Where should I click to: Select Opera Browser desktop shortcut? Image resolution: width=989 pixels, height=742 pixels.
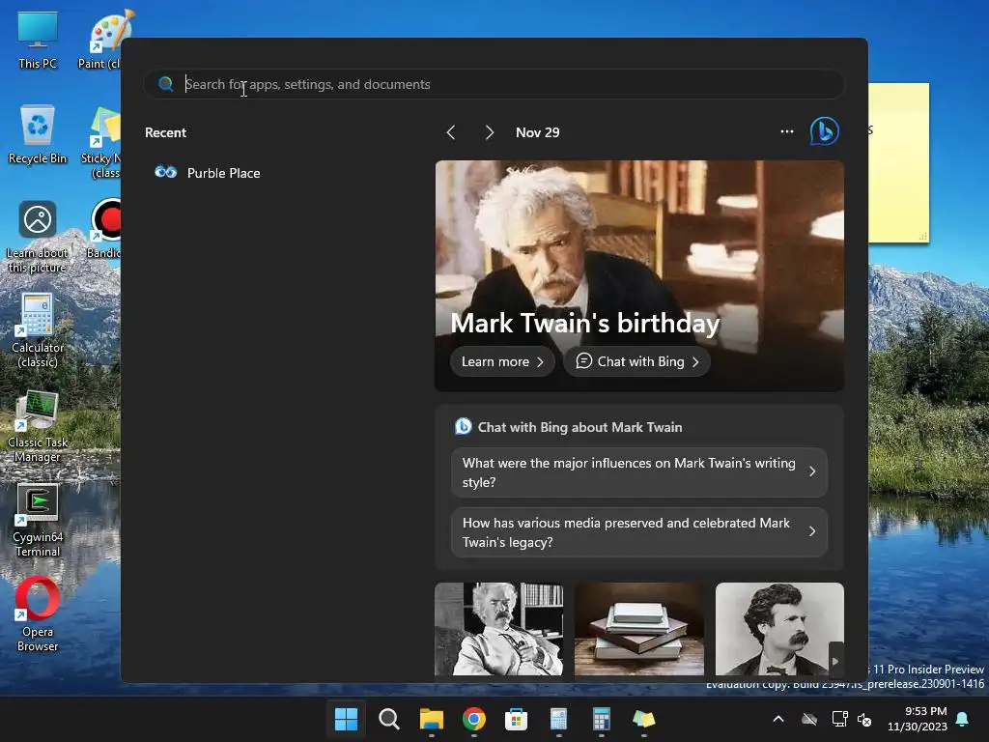38,614
